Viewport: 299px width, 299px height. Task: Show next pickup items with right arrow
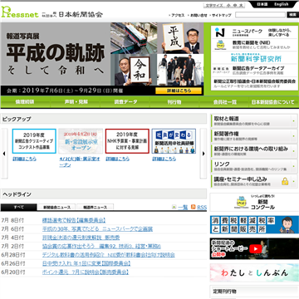tap(203, 154)
